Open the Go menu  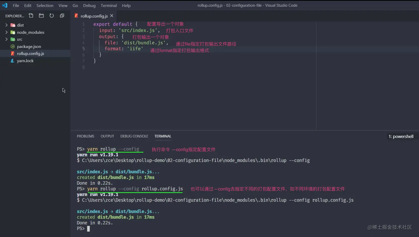click(x=75, y=6)
